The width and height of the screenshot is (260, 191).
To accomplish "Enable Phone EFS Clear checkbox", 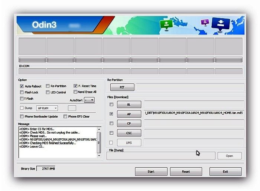I will [x=65, y=116].
